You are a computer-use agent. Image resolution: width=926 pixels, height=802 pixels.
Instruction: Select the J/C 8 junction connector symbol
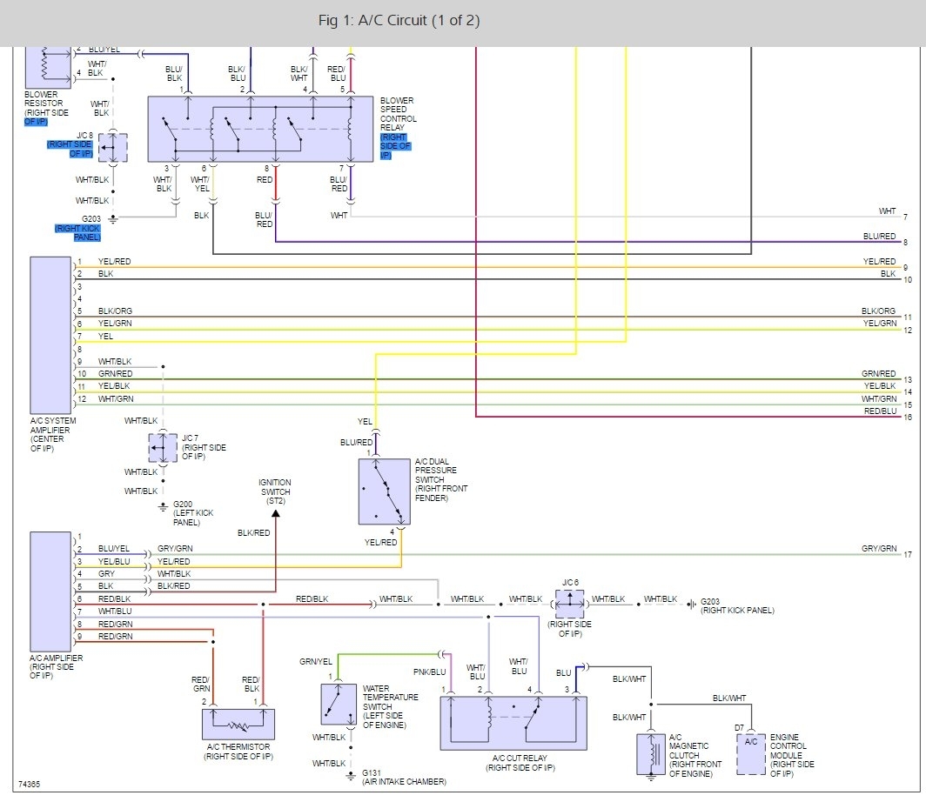tap(113, 148)
